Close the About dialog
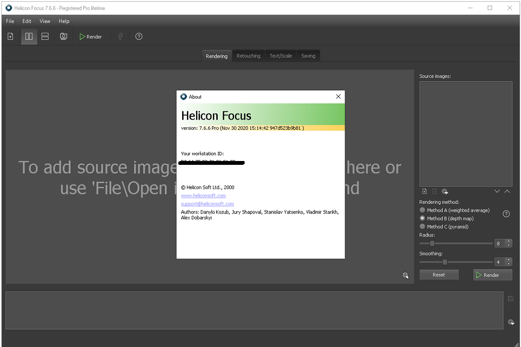The height and width of the screenshot is (347, 521). (x=338, y=97)
